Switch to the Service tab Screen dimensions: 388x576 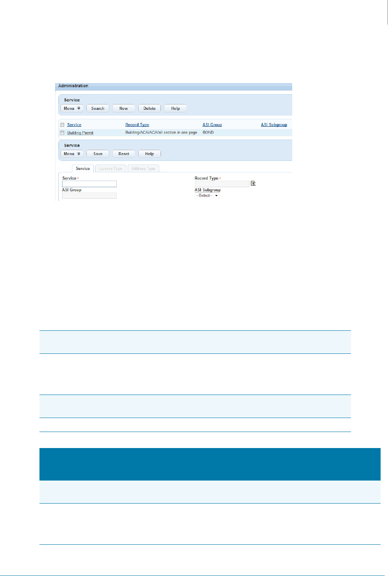coord(83,169)
